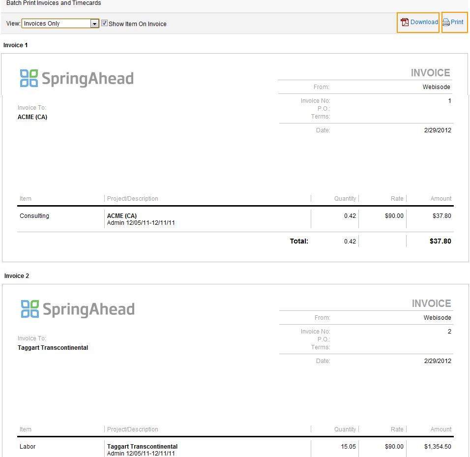Image resolution: width=470 pixels, height=457 pixels.
Task: Open the View dropdown arrow
Action: tap(94, 24)
